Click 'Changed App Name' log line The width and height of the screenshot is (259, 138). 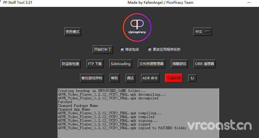click(74, 109)
